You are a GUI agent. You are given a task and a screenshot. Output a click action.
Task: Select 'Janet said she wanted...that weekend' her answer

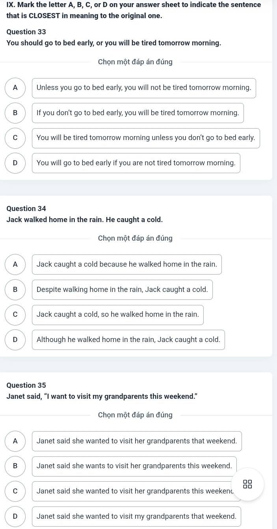click(137, 441)
